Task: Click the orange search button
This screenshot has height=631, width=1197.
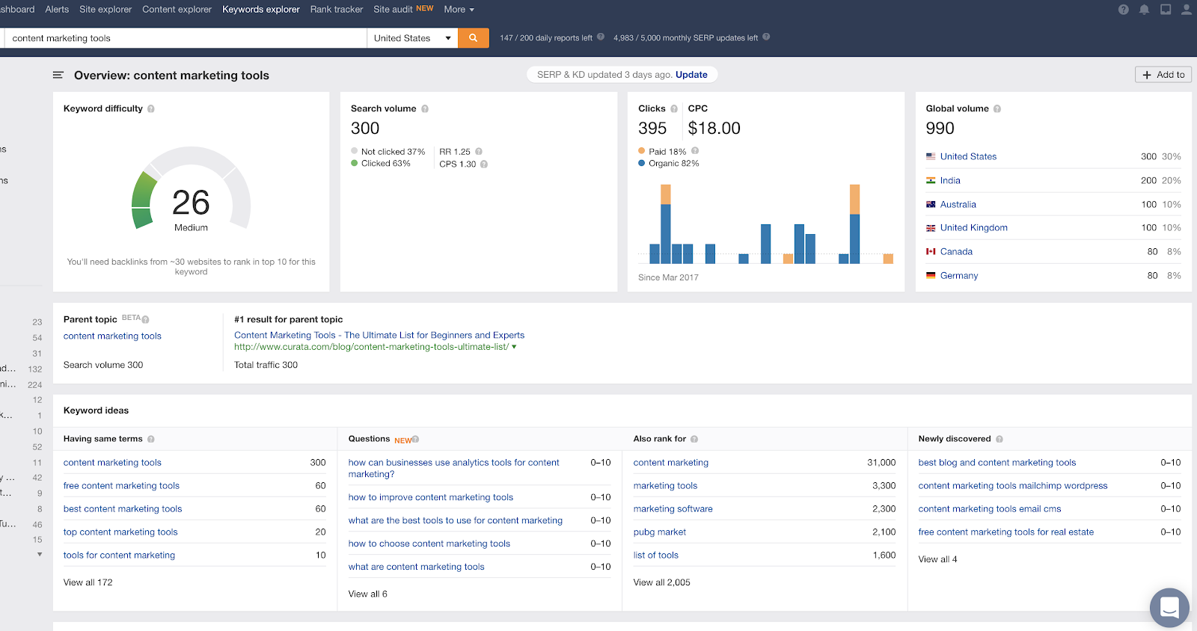Action: point(473,38)
